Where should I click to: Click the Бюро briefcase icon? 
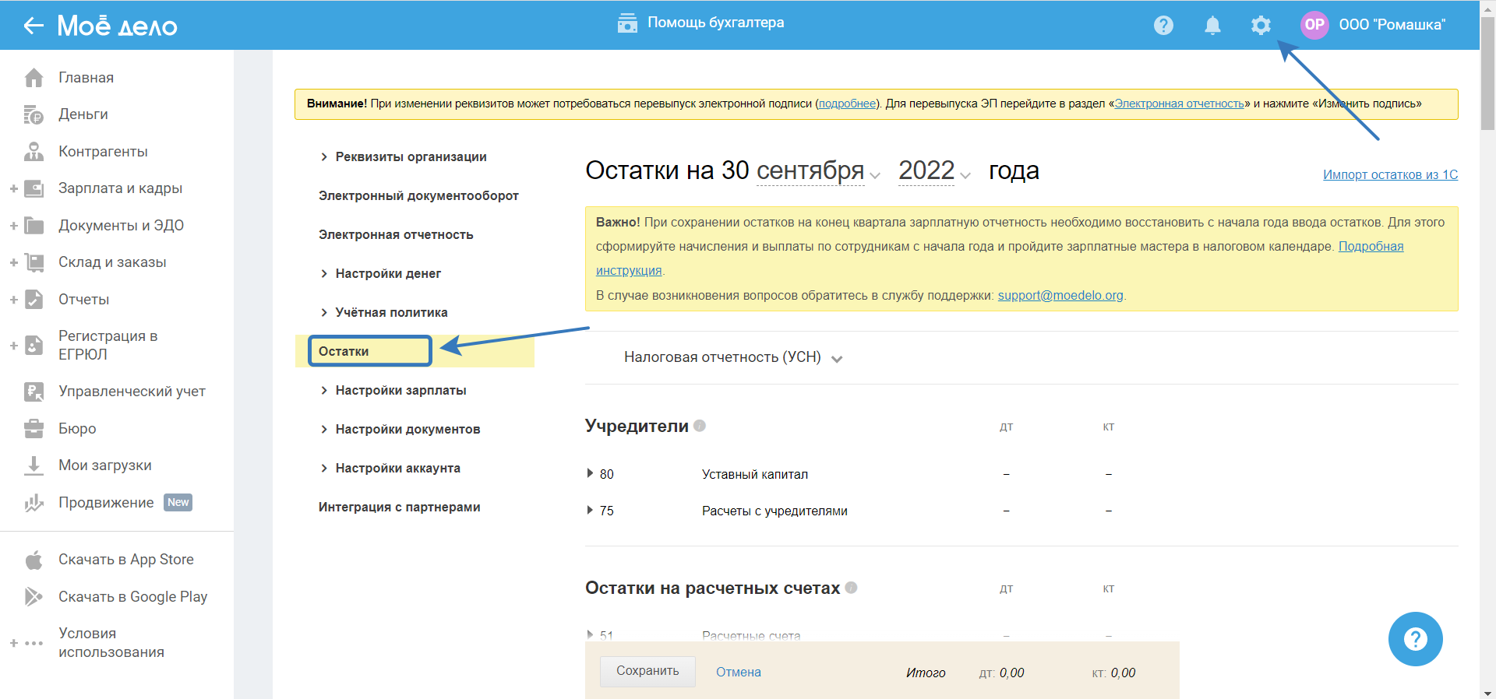click(34, 429)
